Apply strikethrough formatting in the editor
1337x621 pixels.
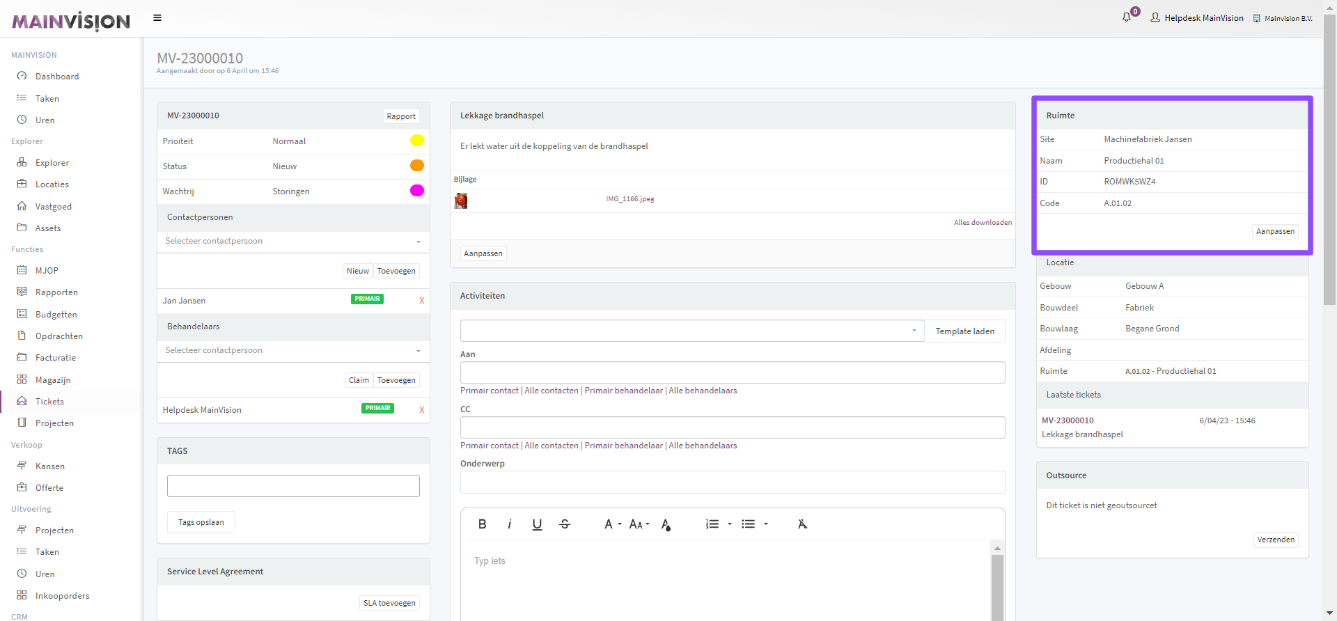(x=565, y=524)
